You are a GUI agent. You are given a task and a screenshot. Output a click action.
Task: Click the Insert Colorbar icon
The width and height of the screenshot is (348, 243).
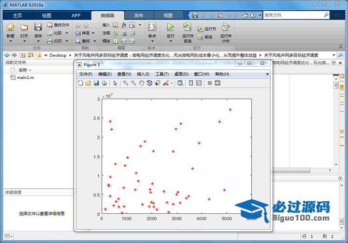point(191,83)
